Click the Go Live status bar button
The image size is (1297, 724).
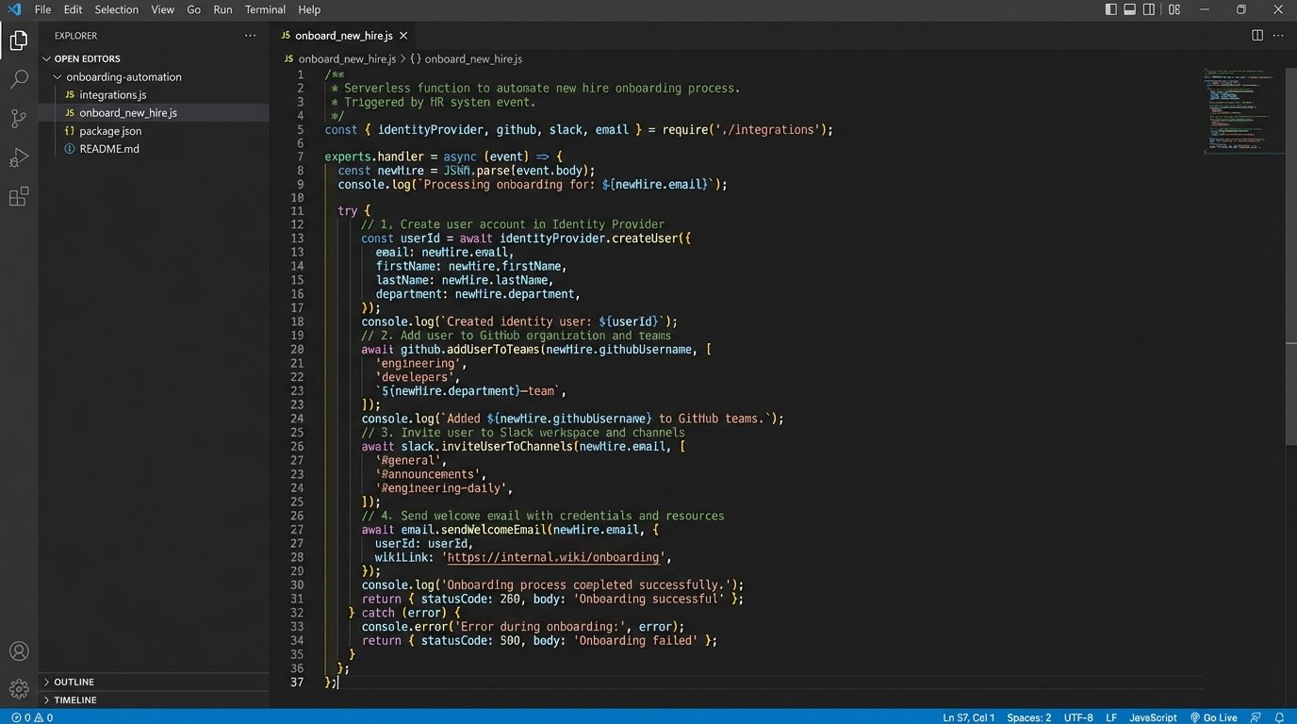click(x=1213, y=717)
